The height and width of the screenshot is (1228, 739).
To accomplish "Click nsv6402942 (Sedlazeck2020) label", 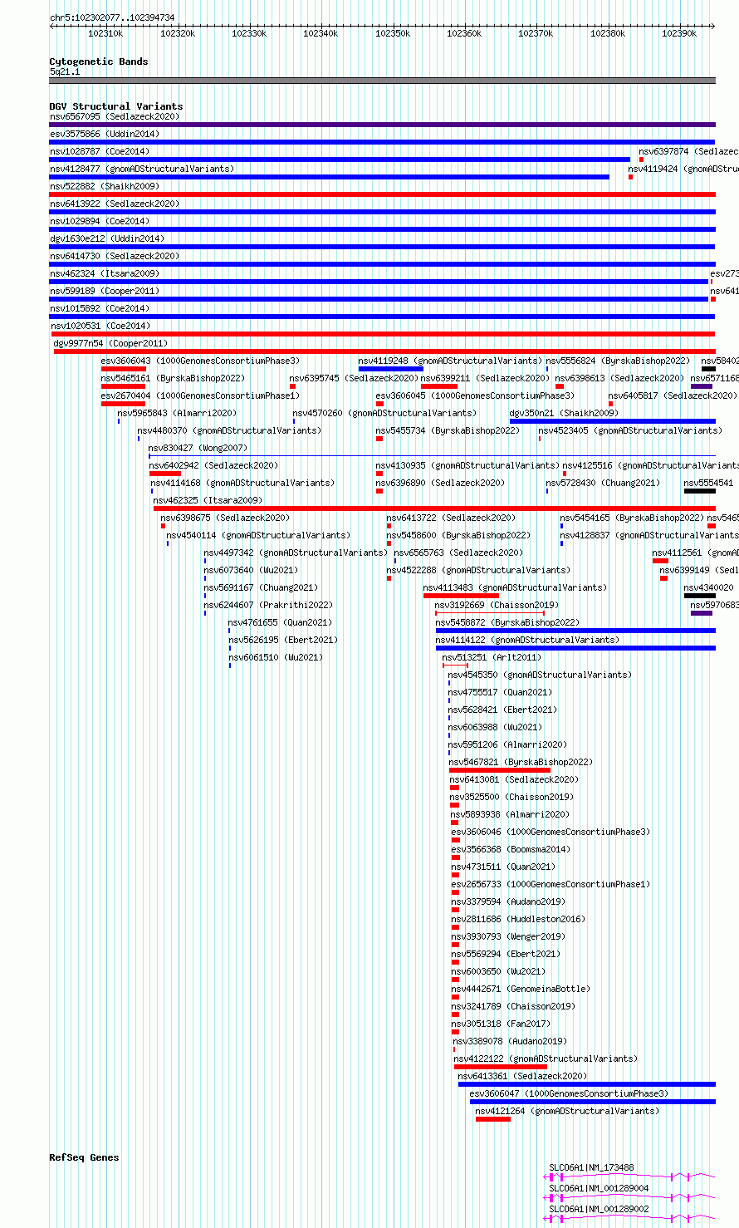I will [214, 465].
